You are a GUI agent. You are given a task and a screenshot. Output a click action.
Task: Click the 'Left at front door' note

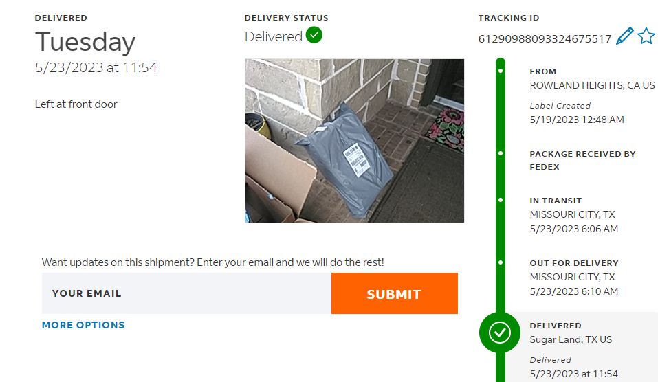coord(76,104)
